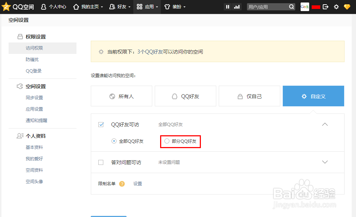Open 通知和提醒 in sidebar
356x217 pixels.
coord(36,120)
